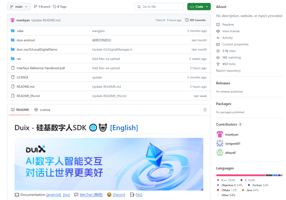Focus the Go to file search field
The width and height of the screenshot is (286, 200).
tap(159, 7)
